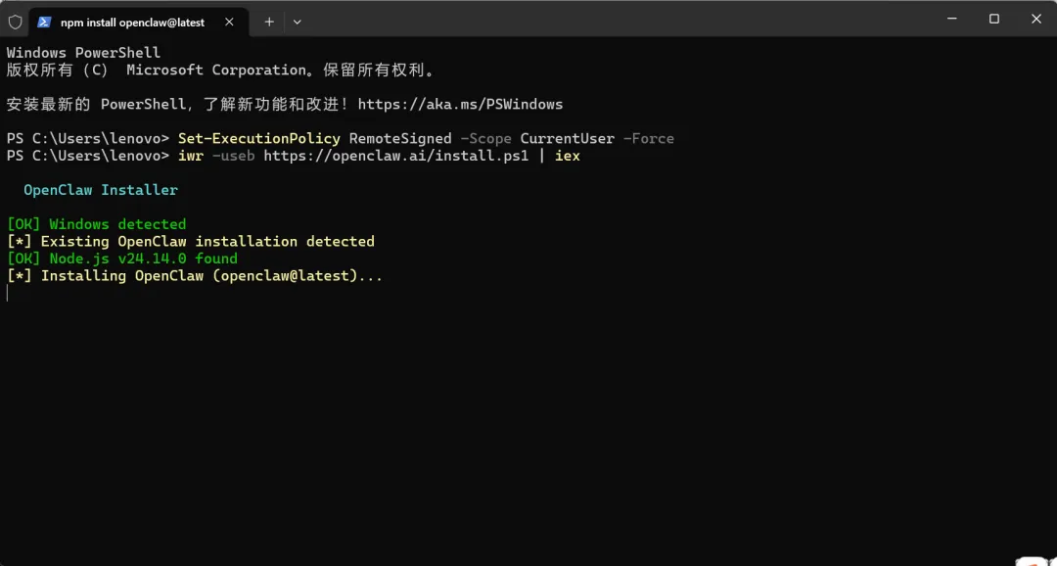1057x566 pixels.
Task: Click the Node.js v24.14.0 found line
Action: (122, 259)
